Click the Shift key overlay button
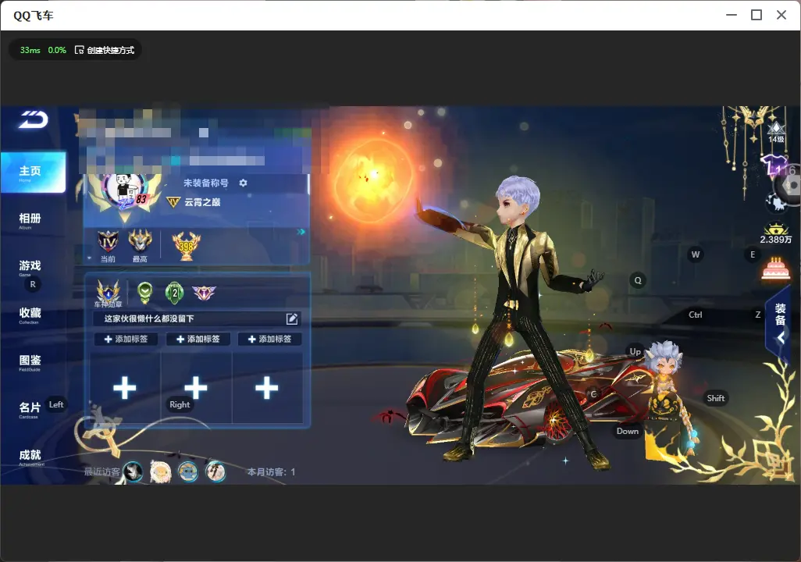This screenshot has height=562, width=801. [716, 398]
